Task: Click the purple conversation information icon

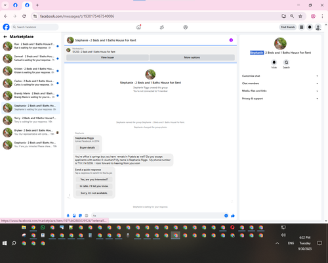Action: click(x=231, y=40)
